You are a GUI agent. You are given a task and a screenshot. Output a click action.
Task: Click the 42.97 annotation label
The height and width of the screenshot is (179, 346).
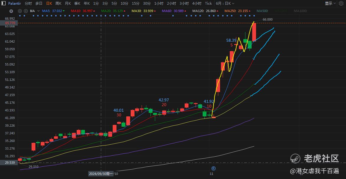164,100
